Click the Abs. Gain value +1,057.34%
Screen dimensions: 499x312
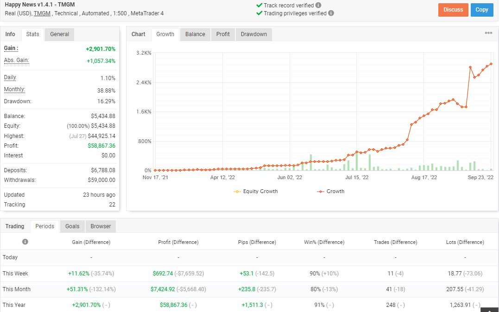tap(101, 61)
